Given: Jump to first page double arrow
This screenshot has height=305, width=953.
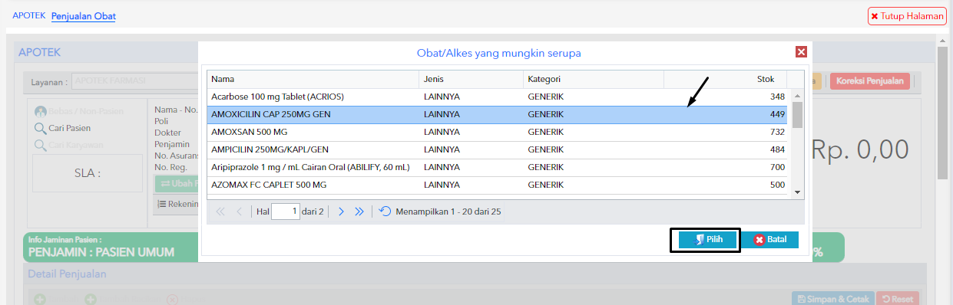Looking at the screenshot, I should [221, 212].
